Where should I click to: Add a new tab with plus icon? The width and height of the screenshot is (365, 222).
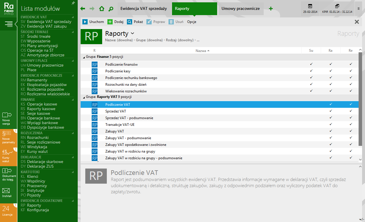[271, 9]
